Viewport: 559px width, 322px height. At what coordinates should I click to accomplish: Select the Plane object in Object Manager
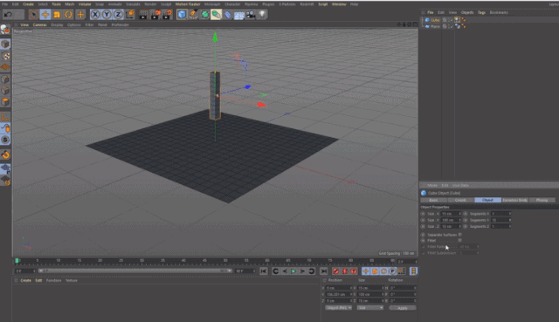coord(435,26)
